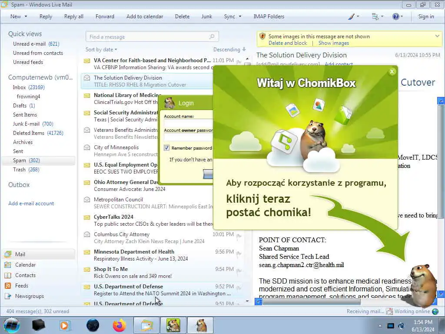Open the Contacts section

click(x=25, y=275)
